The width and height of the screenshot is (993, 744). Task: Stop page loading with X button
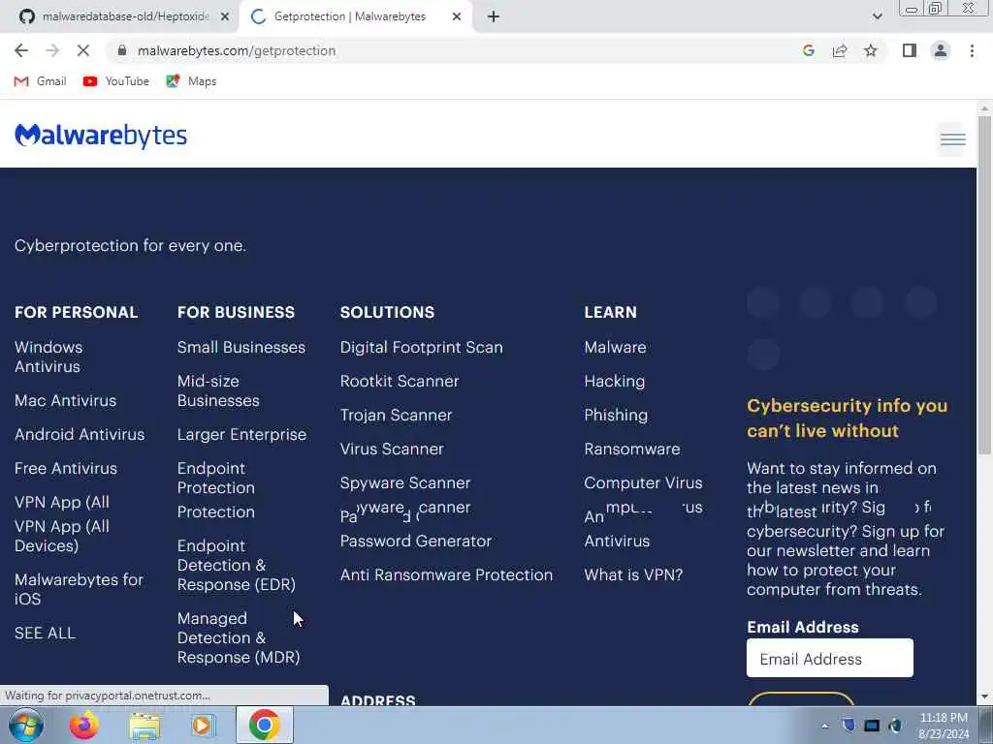(x=83, y=50)
